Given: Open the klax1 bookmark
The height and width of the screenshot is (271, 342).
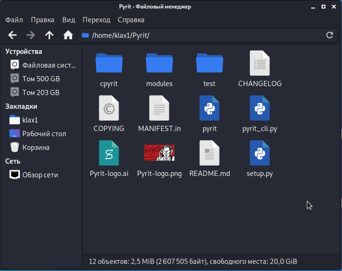Looking at the screenshot, I should click(30, 120).
